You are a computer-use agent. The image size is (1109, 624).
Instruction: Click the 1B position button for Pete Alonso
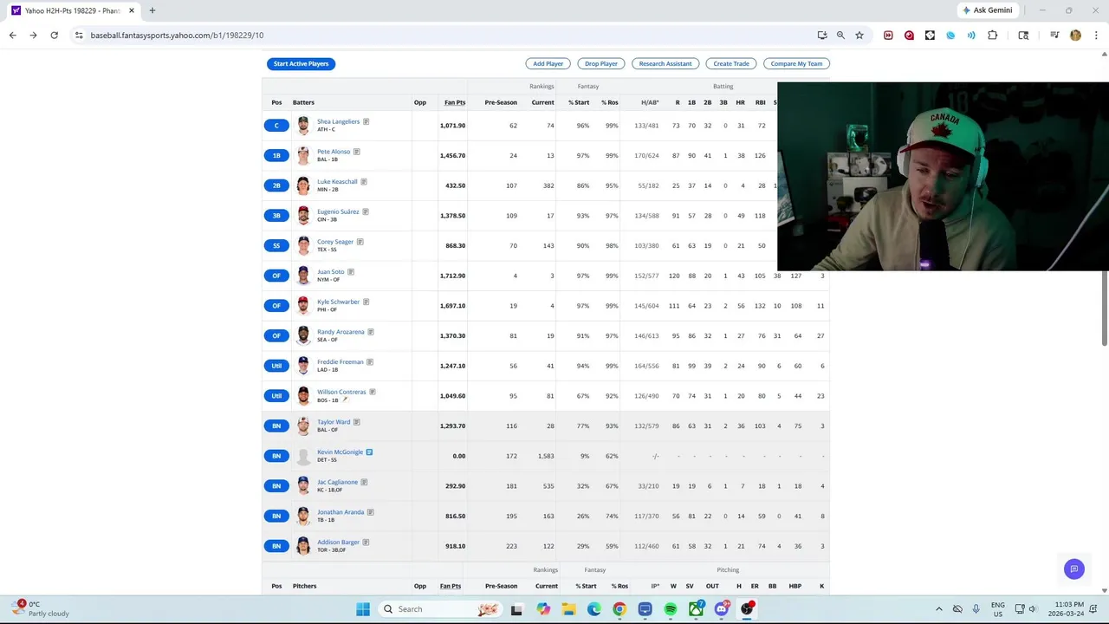pyautogui.click(x=276, y=156)
